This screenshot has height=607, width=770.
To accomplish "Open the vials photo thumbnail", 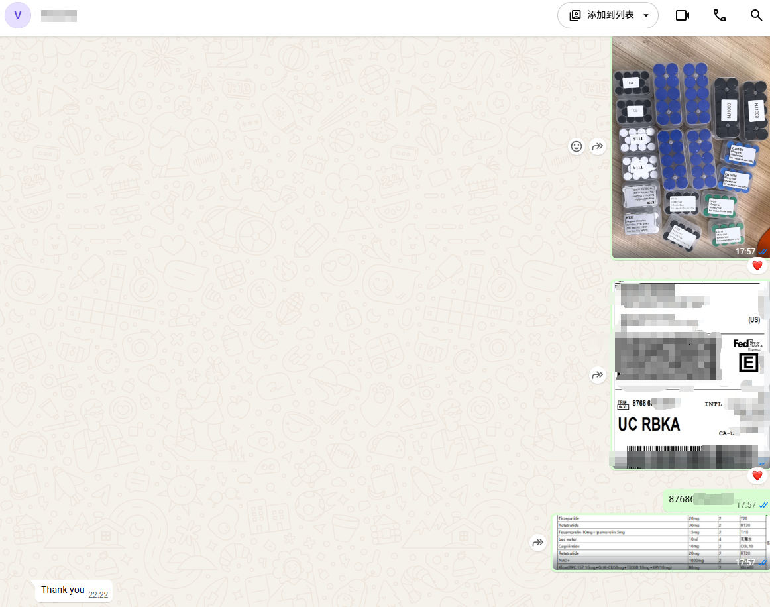I will click(x=690, y=147).
